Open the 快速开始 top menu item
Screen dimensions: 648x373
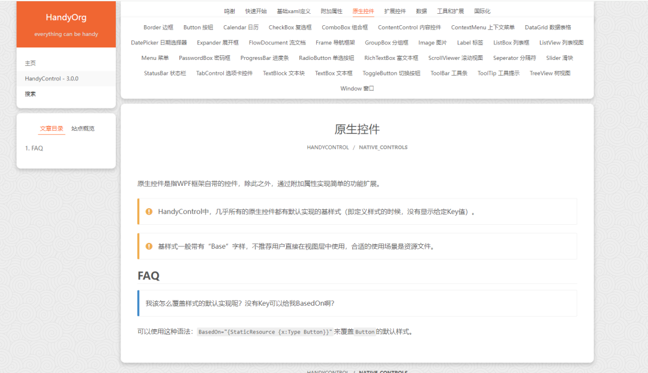point(256,11)
